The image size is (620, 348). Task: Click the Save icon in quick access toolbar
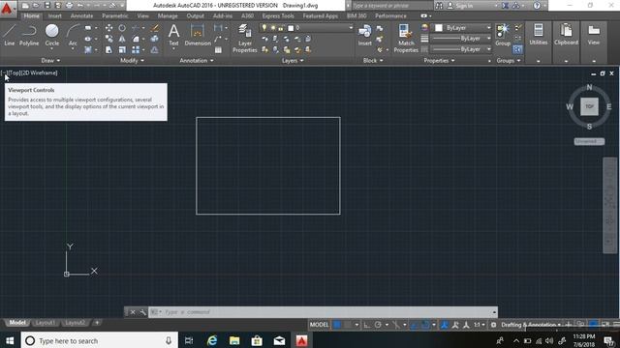click(47, 6)
